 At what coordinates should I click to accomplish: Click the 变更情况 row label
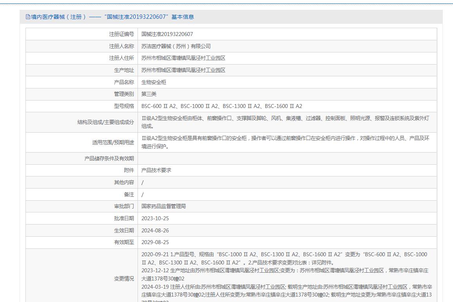124,279
